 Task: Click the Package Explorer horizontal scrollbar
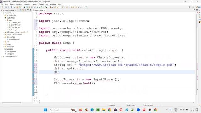[x=12, y=103]
